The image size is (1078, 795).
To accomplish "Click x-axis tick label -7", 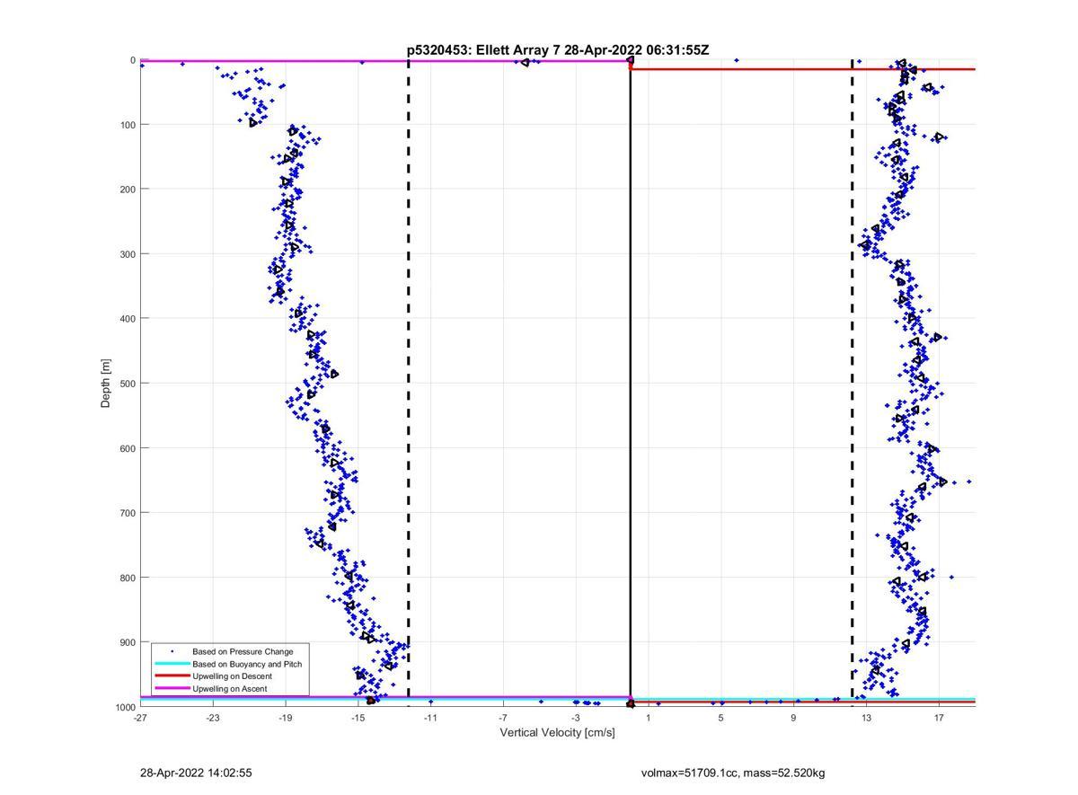I will point(503,718).
